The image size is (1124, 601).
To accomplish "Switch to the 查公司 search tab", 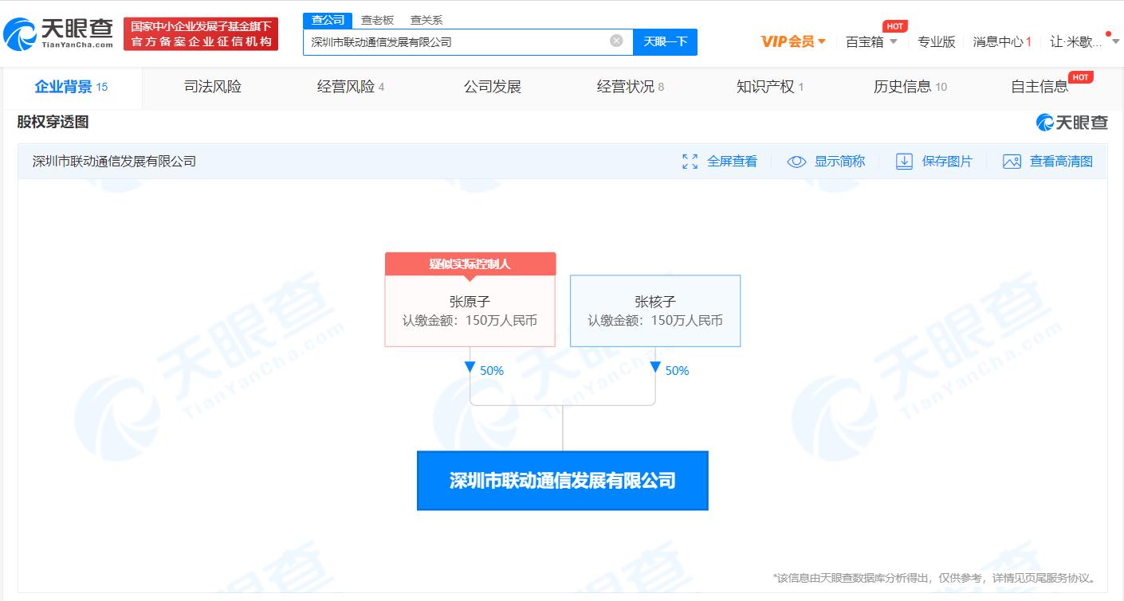I will pyautogui.click(x=328, y=20).
